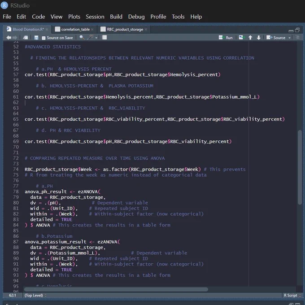Open the Debug menu
Viewport: 305px width, 305px height.
click(x=136, y=17)
